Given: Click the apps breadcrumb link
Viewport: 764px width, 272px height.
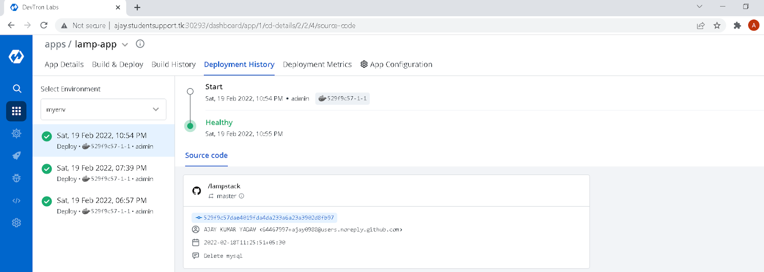Looking at the screenshot, I should 55,44.
